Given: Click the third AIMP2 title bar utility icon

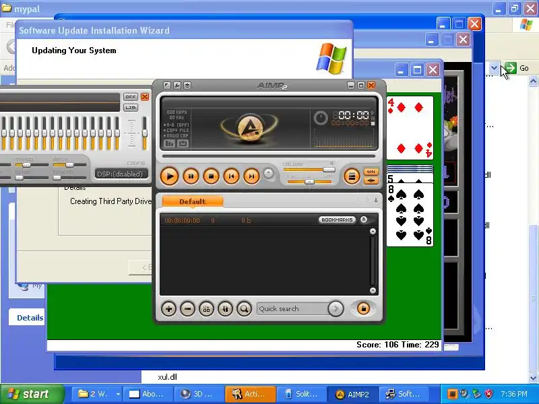Looking at the screenshot, I should (x=187, y=86).
